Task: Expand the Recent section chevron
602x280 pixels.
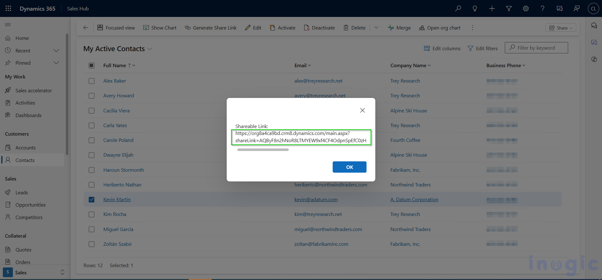Action: tap(56, 51)
